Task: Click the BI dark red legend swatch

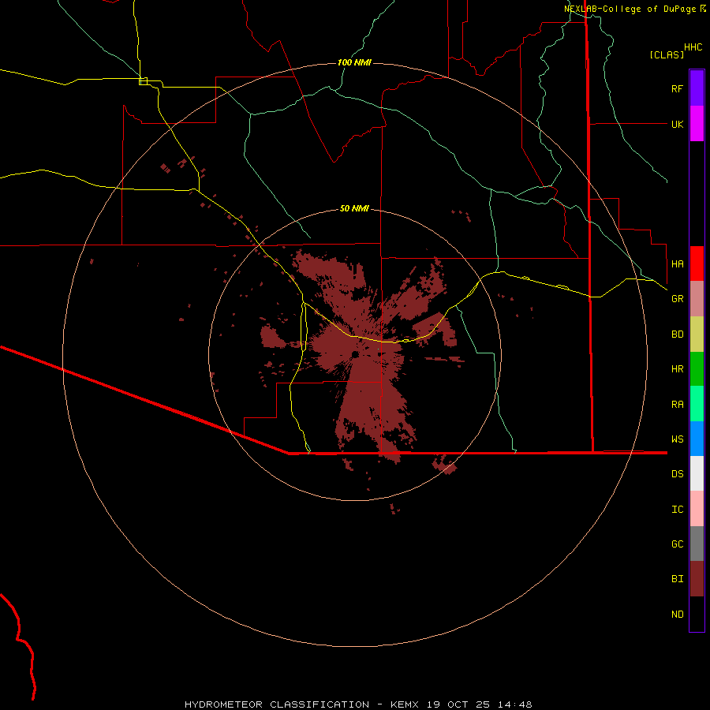Action: [x=697, y=579]
